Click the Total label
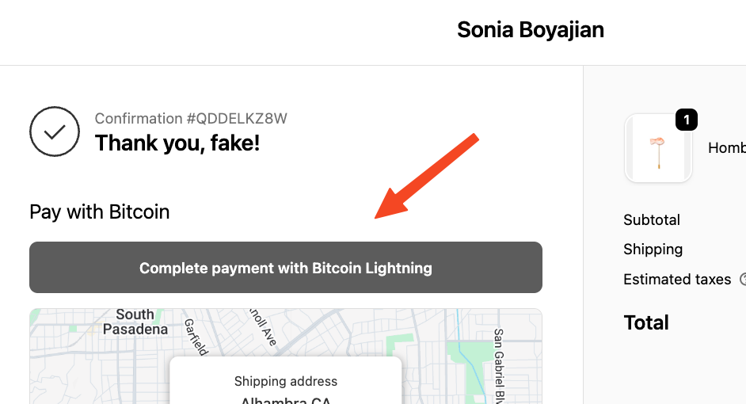Viewport: 746px width, 404px height. tap(646, 322)
